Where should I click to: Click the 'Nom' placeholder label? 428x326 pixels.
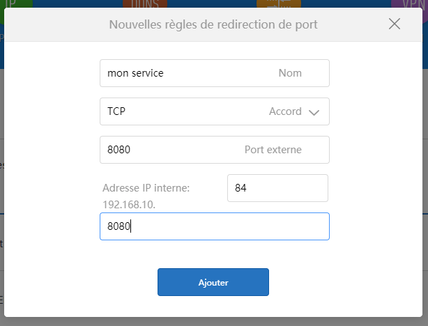click(x=290, y=73)
